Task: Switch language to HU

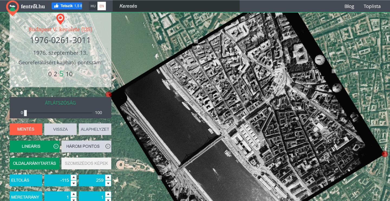Action: click(93, 6)
